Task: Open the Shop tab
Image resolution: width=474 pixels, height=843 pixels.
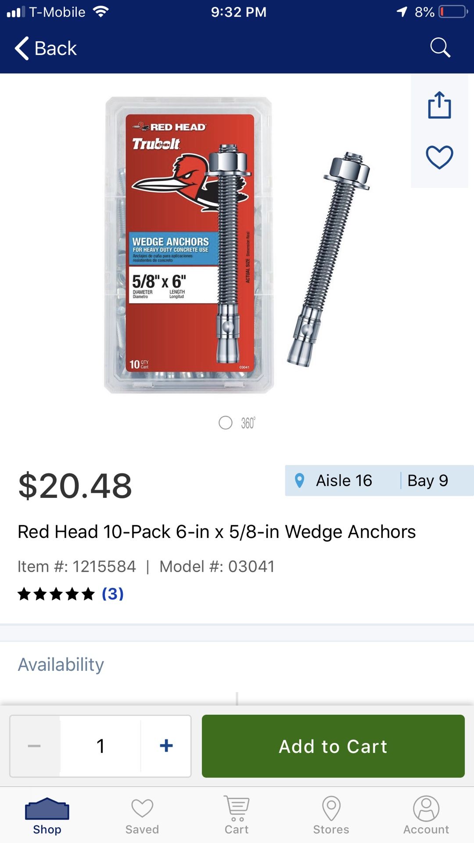Action: tap(47, 816)
